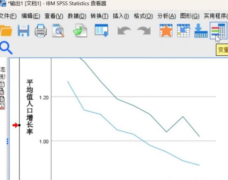
Task: Open the 转换(T) menu
Action: [x=100, y=16]
